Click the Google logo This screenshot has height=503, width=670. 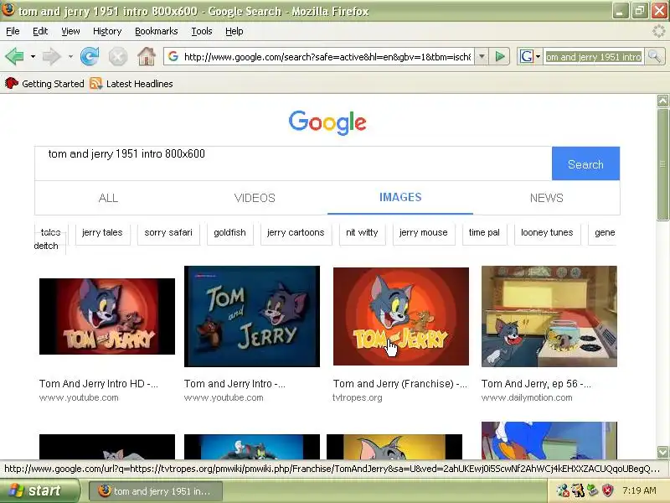pyautogui.click(x=327, y=122)
